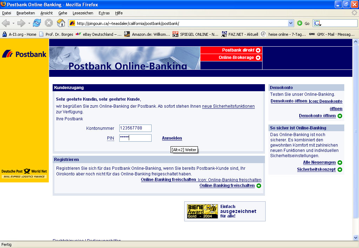Click into the PIN password field

point(135,138)
